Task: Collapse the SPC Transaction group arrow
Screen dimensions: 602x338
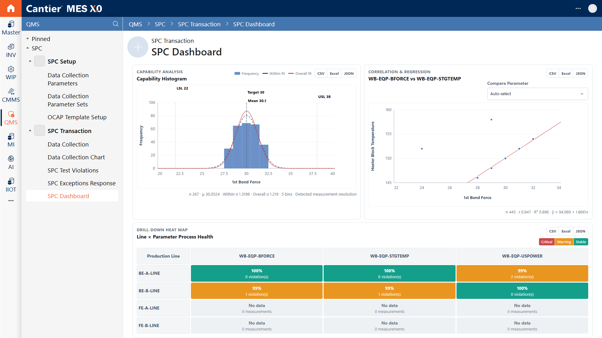Action: (30, 131)
